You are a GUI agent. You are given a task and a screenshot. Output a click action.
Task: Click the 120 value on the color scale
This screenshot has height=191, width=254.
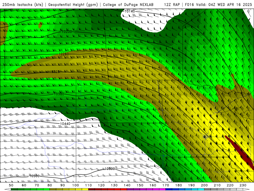pyautogui.click(x=101, y=185)
